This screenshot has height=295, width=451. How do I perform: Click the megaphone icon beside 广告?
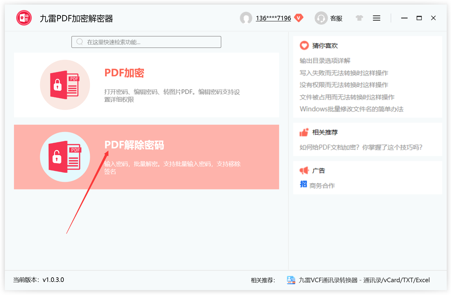(305, 170)
